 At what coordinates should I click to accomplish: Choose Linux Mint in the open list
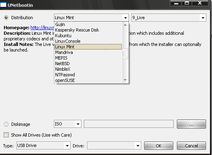pos(88,47)
